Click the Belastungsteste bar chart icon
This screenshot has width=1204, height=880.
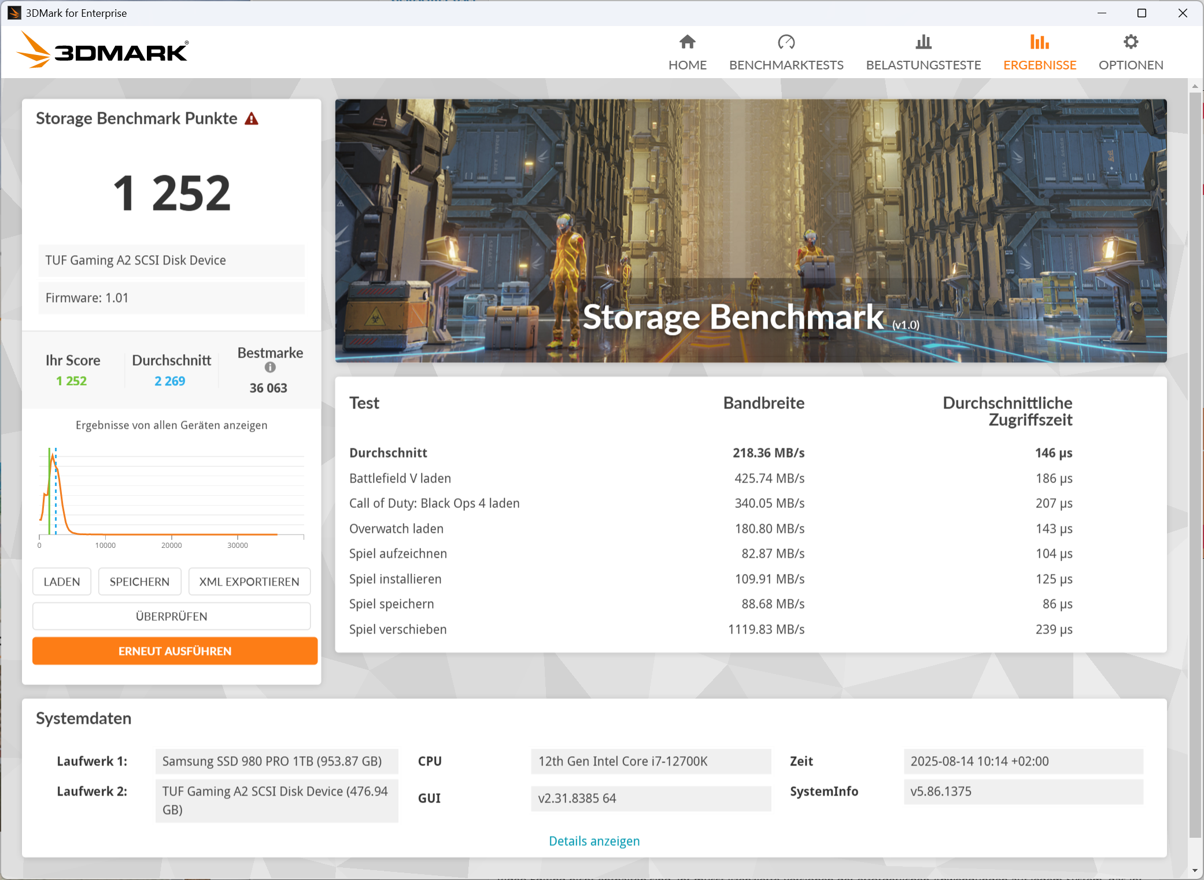pos(923,42)
